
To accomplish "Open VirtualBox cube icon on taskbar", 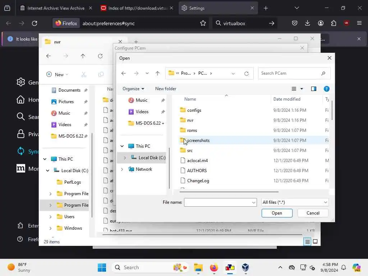I will pos(245,267).
